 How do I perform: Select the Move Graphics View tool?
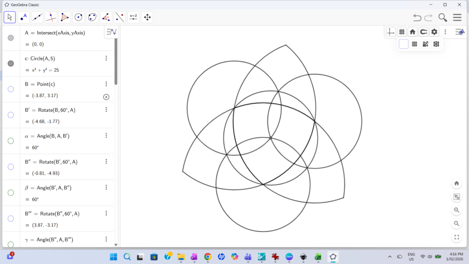click(x=147, y=17)
